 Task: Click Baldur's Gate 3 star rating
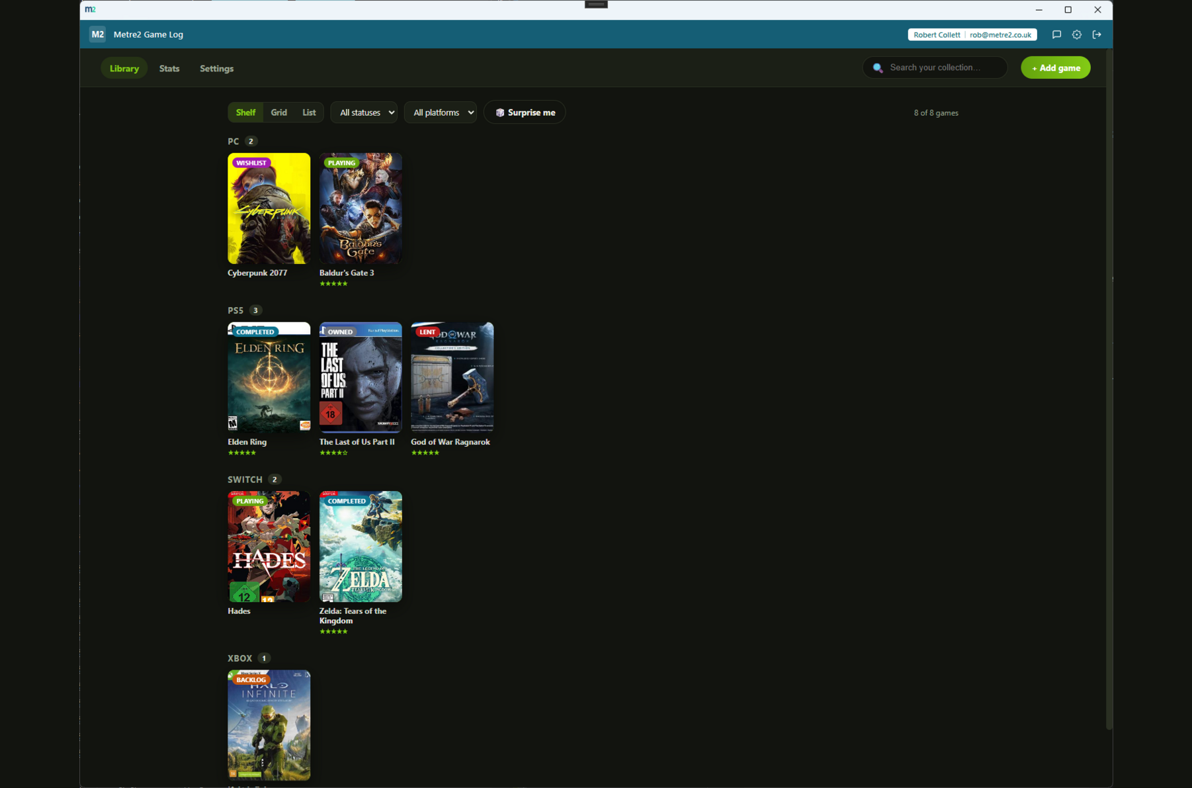[333, 284]
